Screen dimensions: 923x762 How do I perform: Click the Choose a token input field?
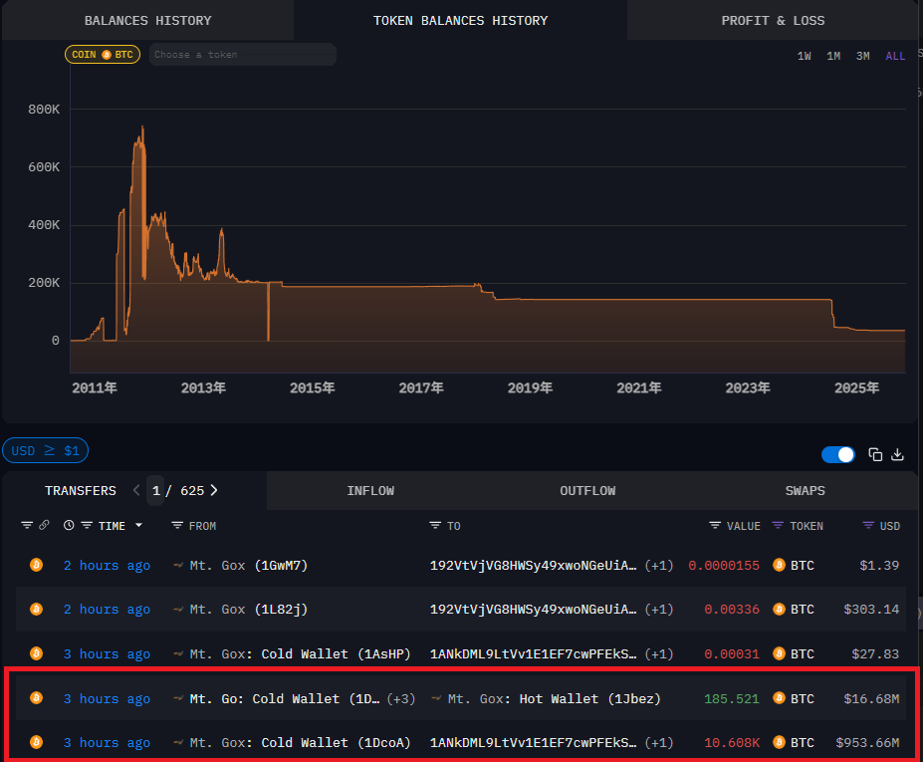pos(242,55)
